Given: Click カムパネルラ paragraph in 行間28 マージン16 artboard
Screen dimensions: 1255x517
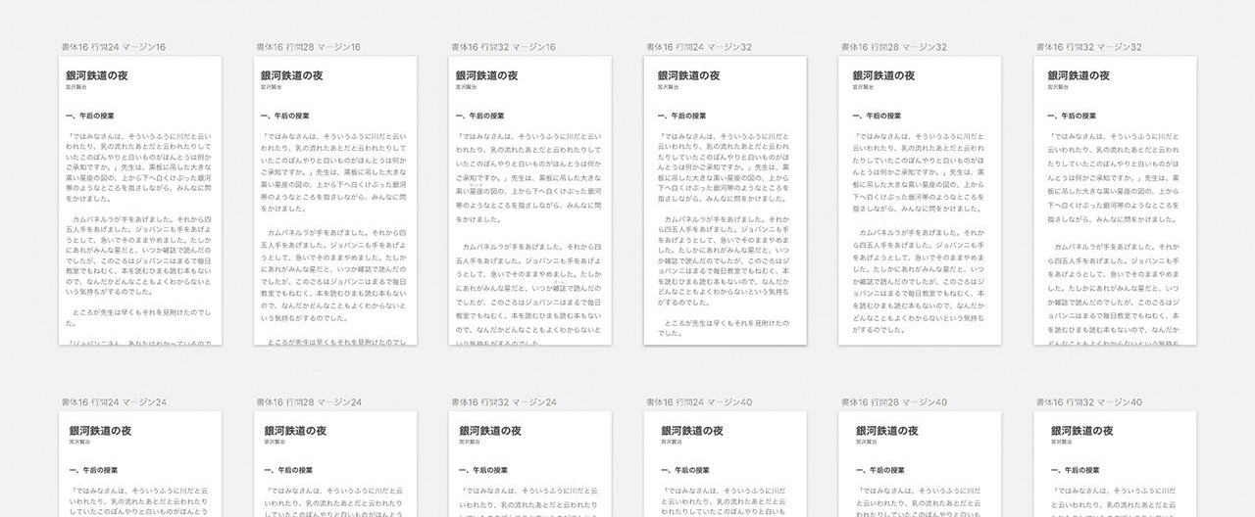Looking at the screenshot, I should pyautogui.click(x=334, y=274).
